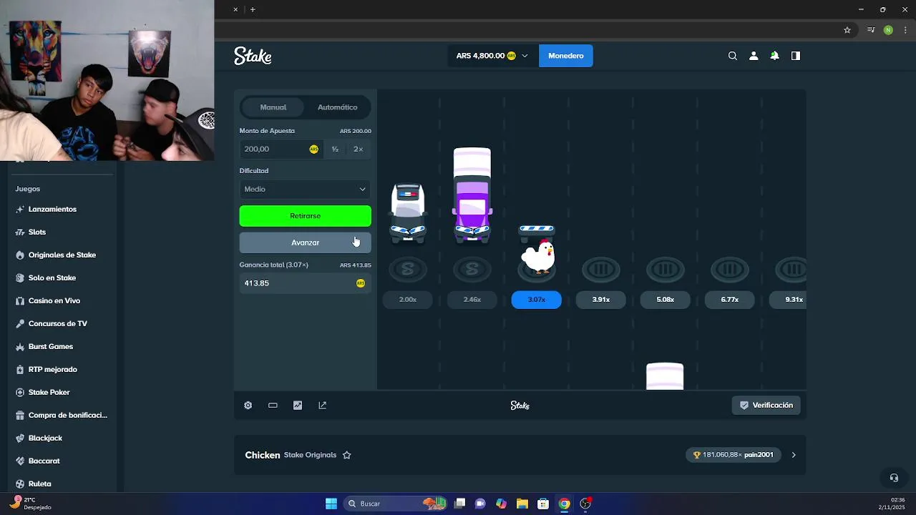
Task: Click the 2.00x multiplier label
Action: pos(408,300)
